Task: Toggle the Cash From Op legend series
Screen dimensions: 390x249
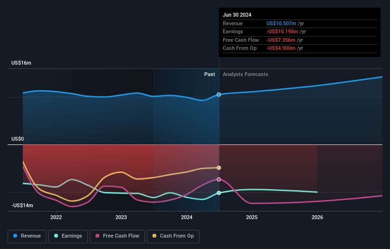Action: click(173, 236)
